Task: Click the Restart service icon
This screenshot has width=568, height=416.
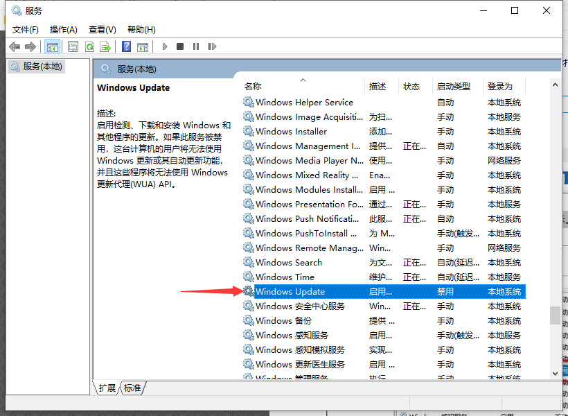Action: (212, 46)
